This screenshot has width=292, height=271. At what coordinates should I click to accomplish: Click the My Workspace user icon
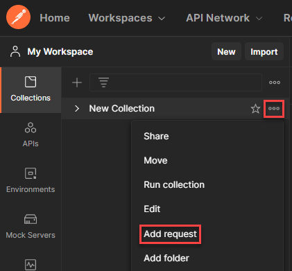tap(15, 51)
